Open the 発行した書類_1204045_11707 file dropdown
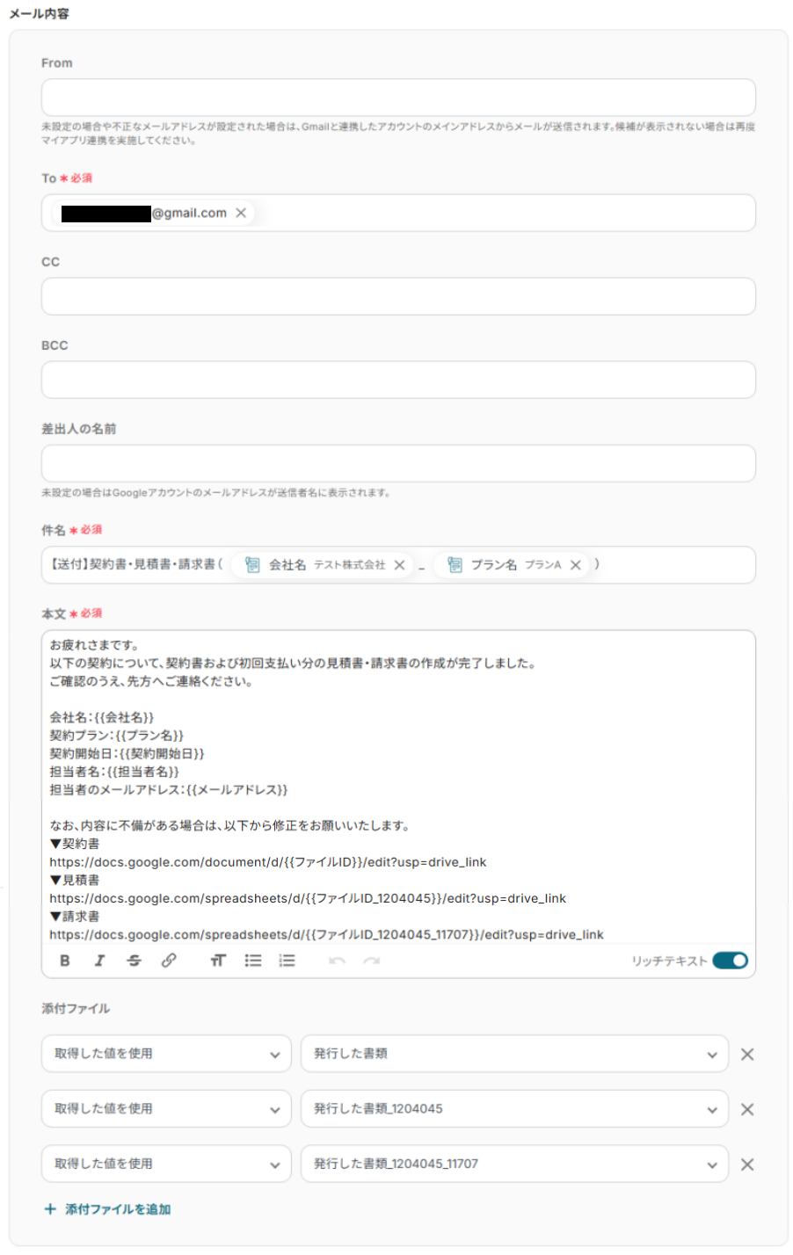The width and height of the screenshot is (793, 1255). 514,1164
